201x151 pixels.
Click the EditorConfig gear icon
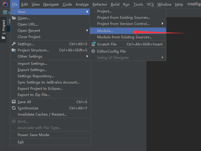click(x=93, y=51)
